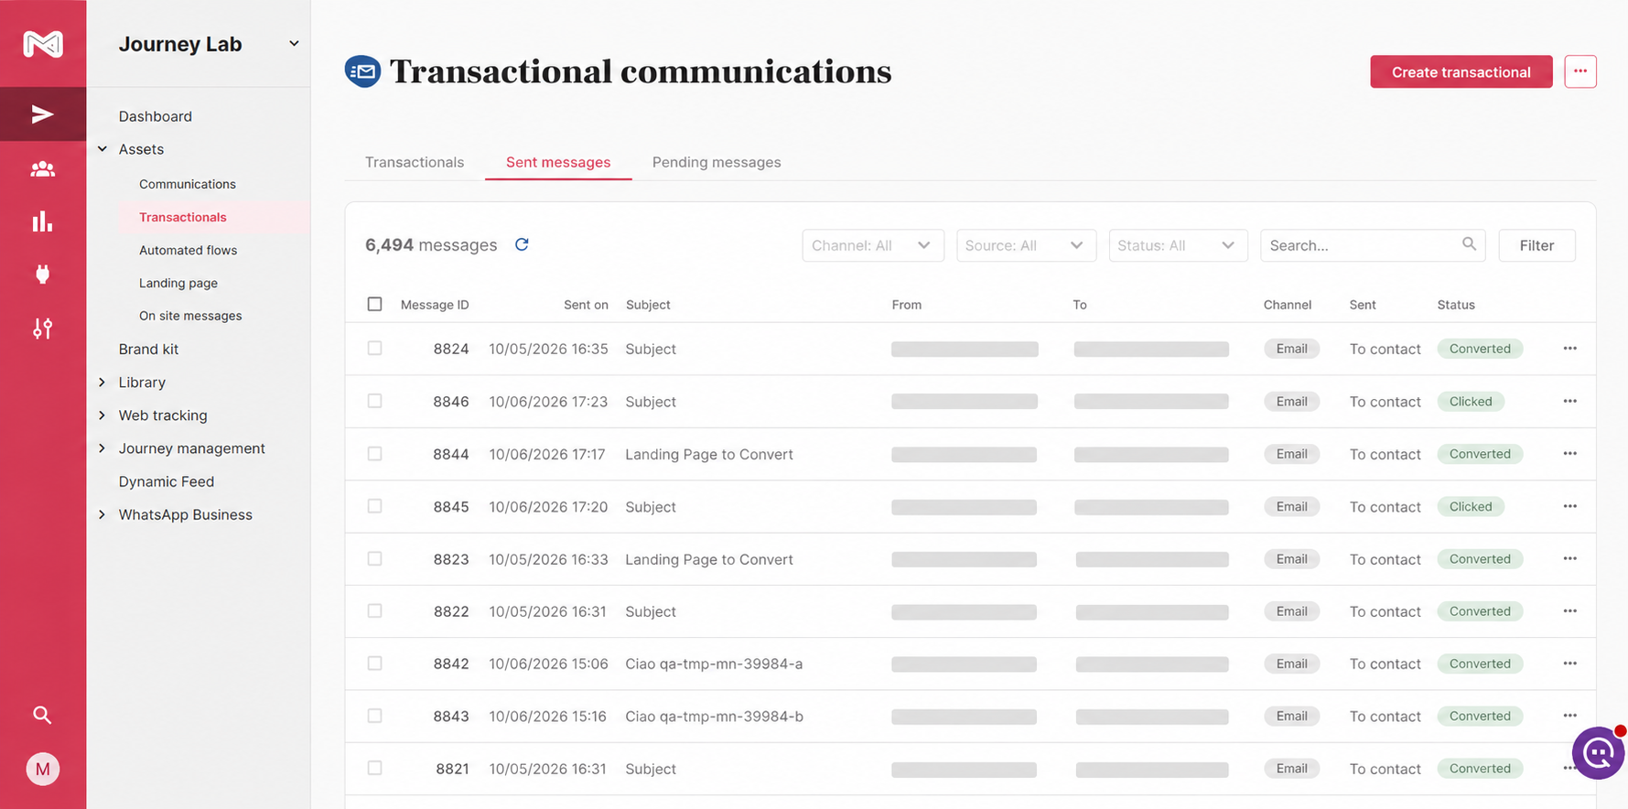Image resolution: width=1628 pixels, height=809 pixels.
Task: Open the bar chart analytics icon
Action: [x=43, y=221]
